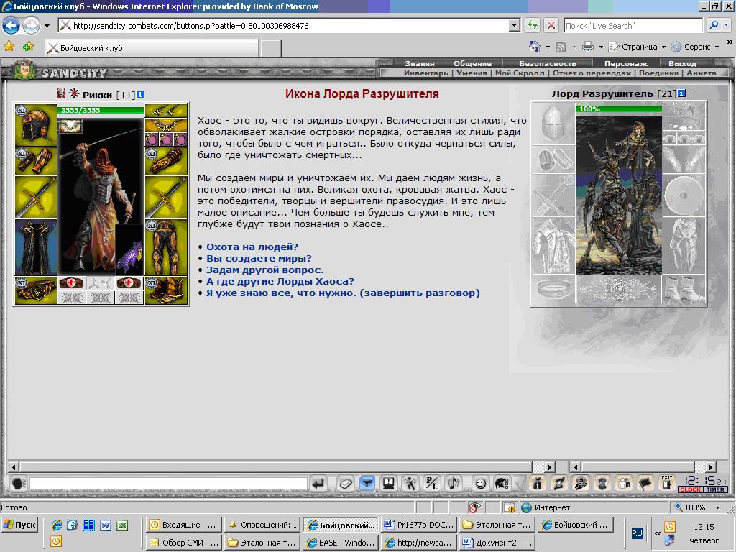Image resolution: width=736 pixels, height=552 pixels.
Task: Choose dialog option 'Вы создаете миры?'
Action: (x=259, y=258)
